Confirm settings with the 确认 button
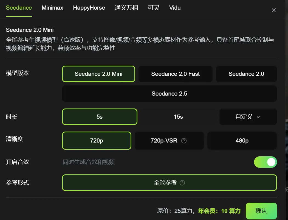The height and width of the screenshot is (220, 288). pyautogui.click(x=261, y=211)
